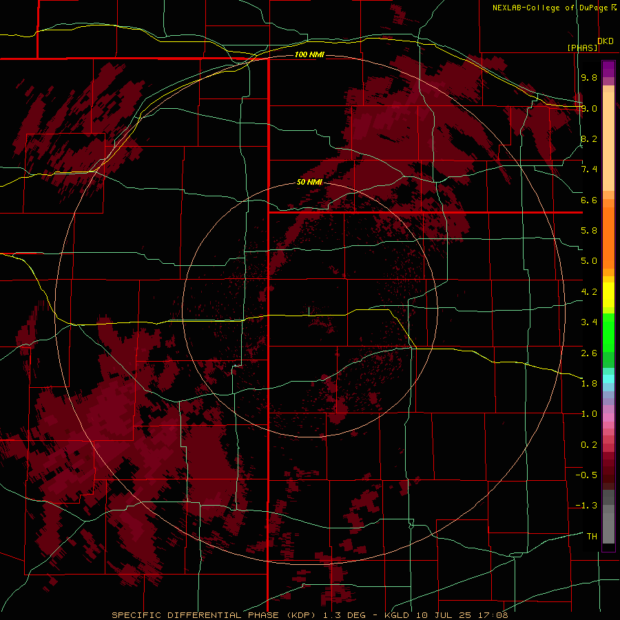This screenshot has width=620, height=620.
Task: Click the 9.8 value on the color scale
Action: pos(589,77)
